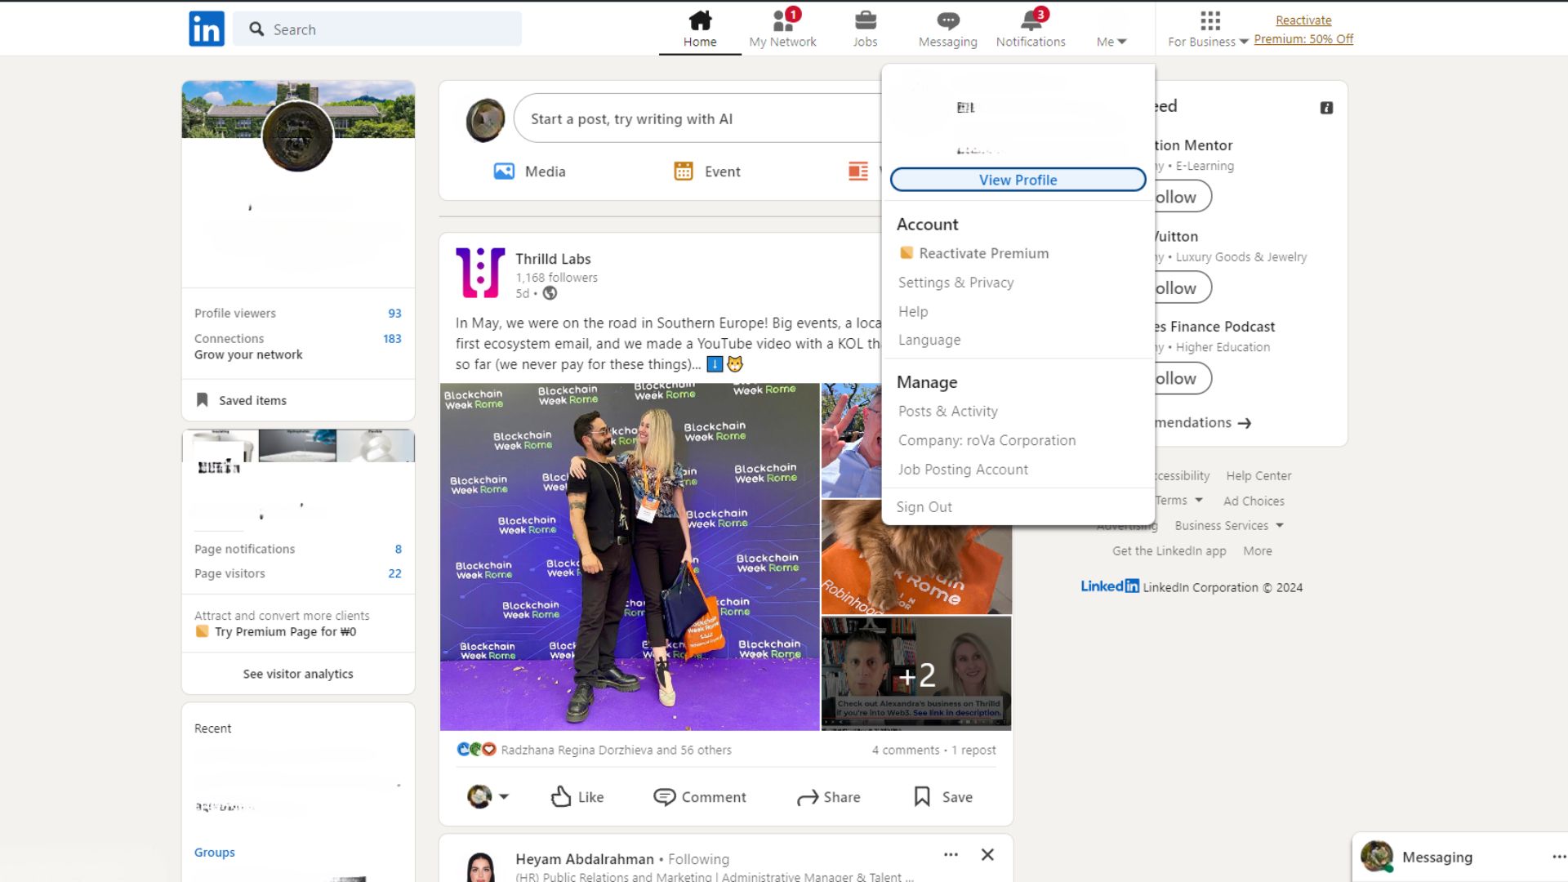Open Company: roVa Corporation
The height and width of the screenshot is (882, 1568).
(987, 440)
